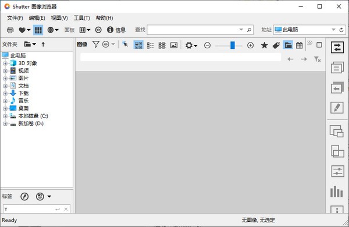Click the eye preview icon in main toolbar

point(98,30)
